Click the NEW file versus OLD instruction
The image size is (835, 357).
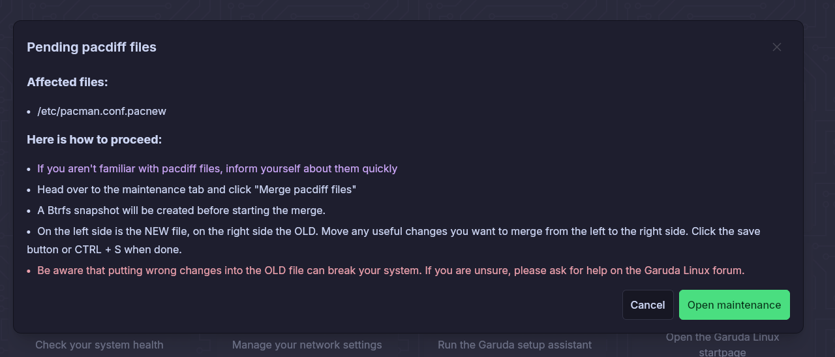393,240
